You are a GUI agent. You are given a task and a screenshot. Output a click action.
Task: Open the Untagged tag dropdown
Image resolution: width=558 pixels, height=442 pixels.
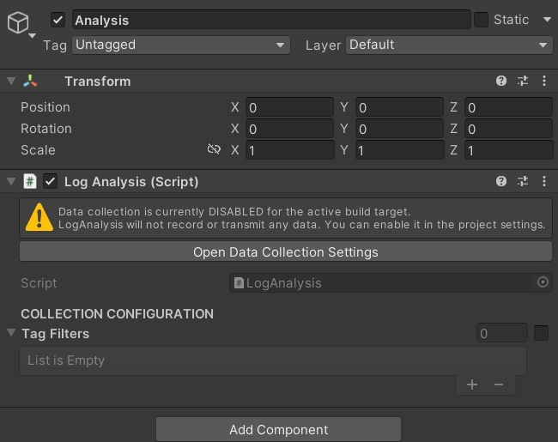181,45
